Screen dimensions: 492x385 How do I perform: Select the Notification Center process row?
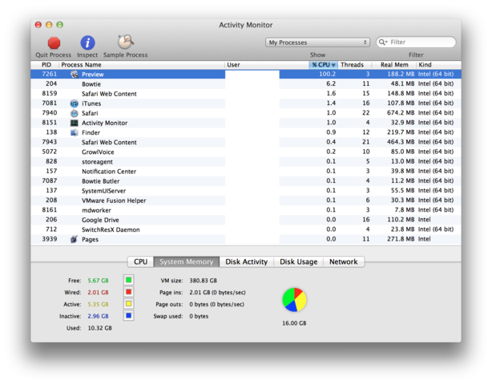coord(246,172)
